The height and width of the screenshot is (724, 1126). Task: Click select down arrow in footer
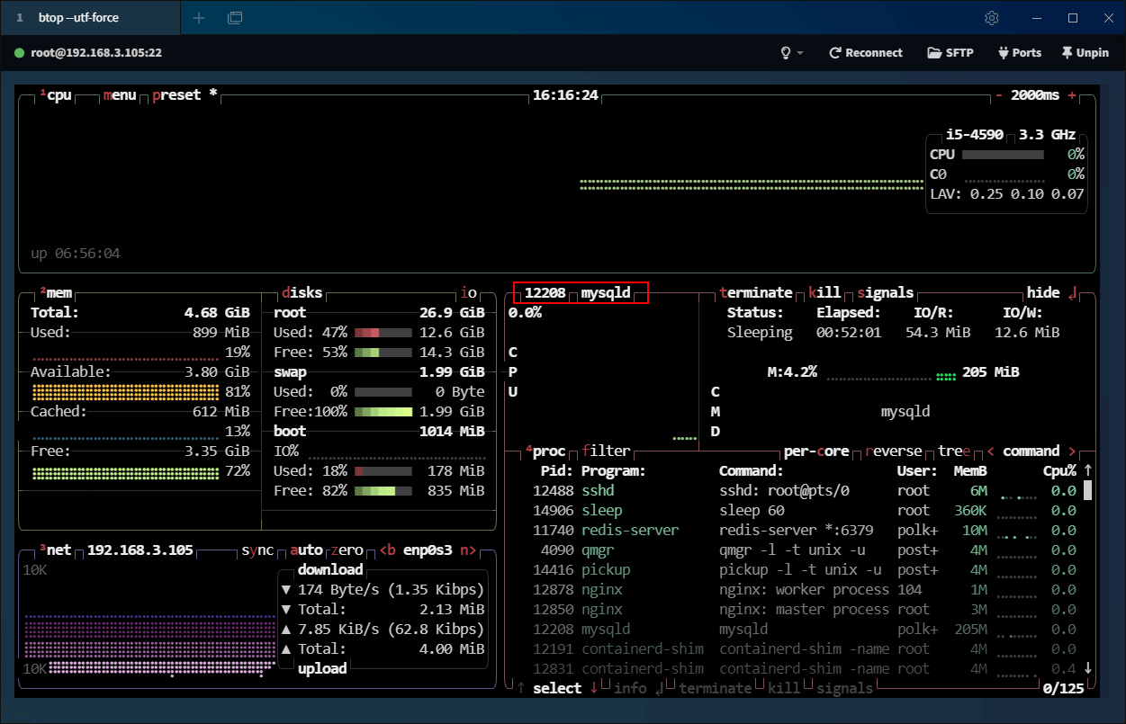coord(594,688)
